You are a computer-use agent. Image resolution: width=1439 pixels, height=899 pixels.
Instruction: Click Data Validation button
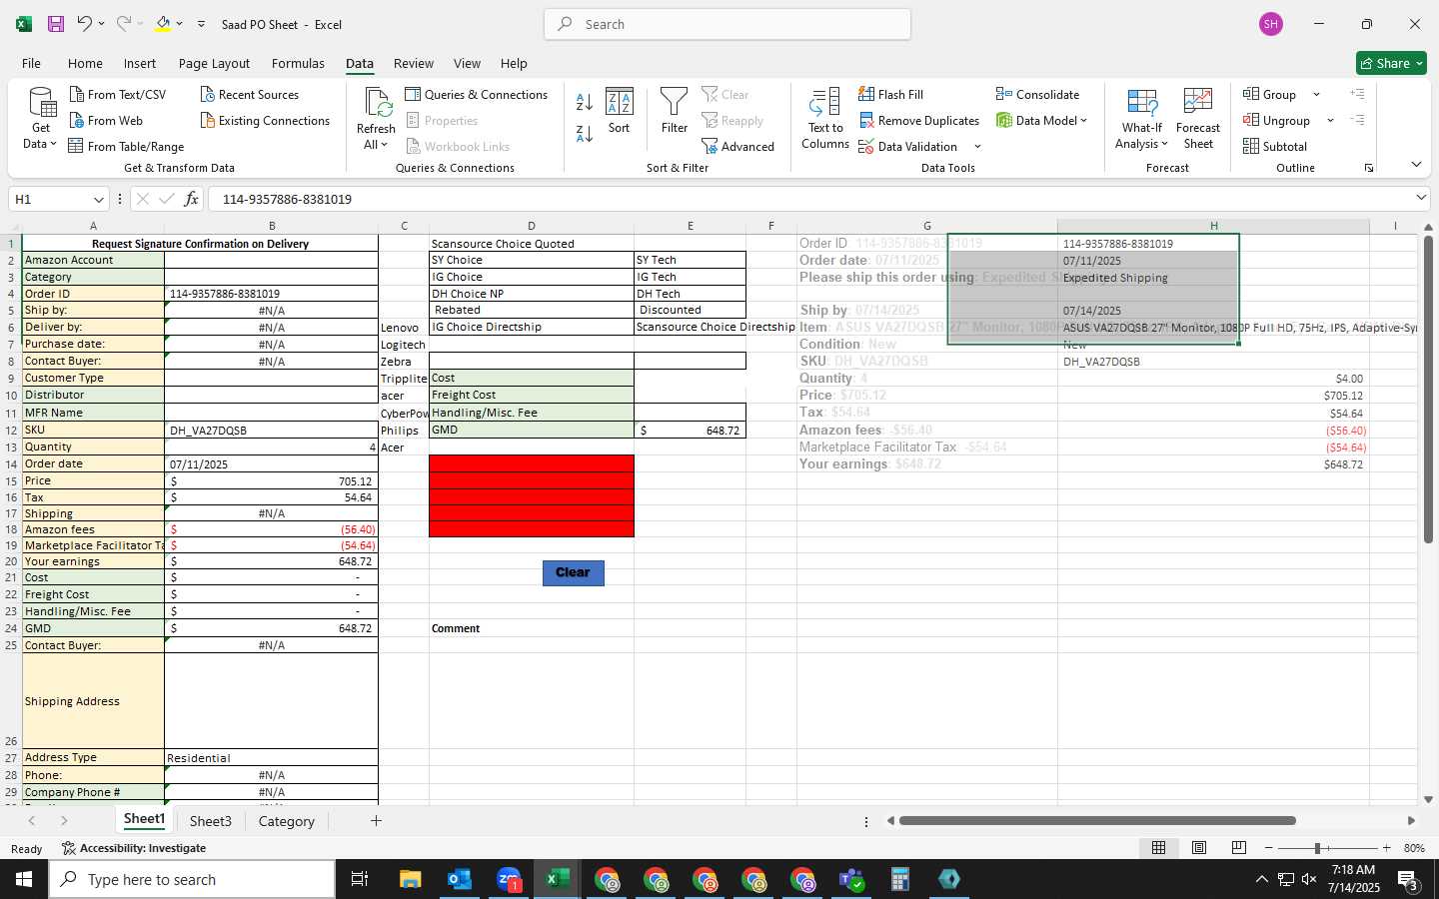[x=909, y=146]
